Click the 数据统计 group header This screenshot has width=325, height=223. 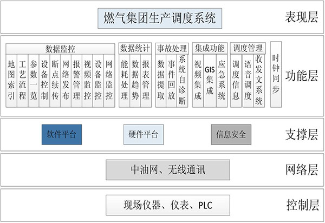135,48
